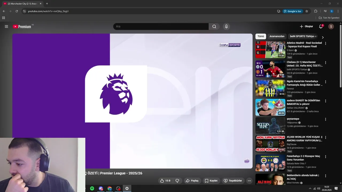The image size is (342, 192).
Task: Select the Aramanızdan filter chip
Action: [x=277, y=36]
